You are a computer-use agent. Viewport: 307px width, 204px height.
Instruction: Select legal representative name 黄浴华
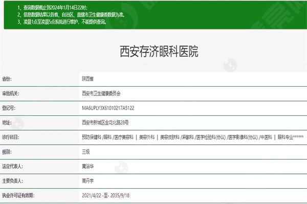pyautogui.click(x=87, y=166)
